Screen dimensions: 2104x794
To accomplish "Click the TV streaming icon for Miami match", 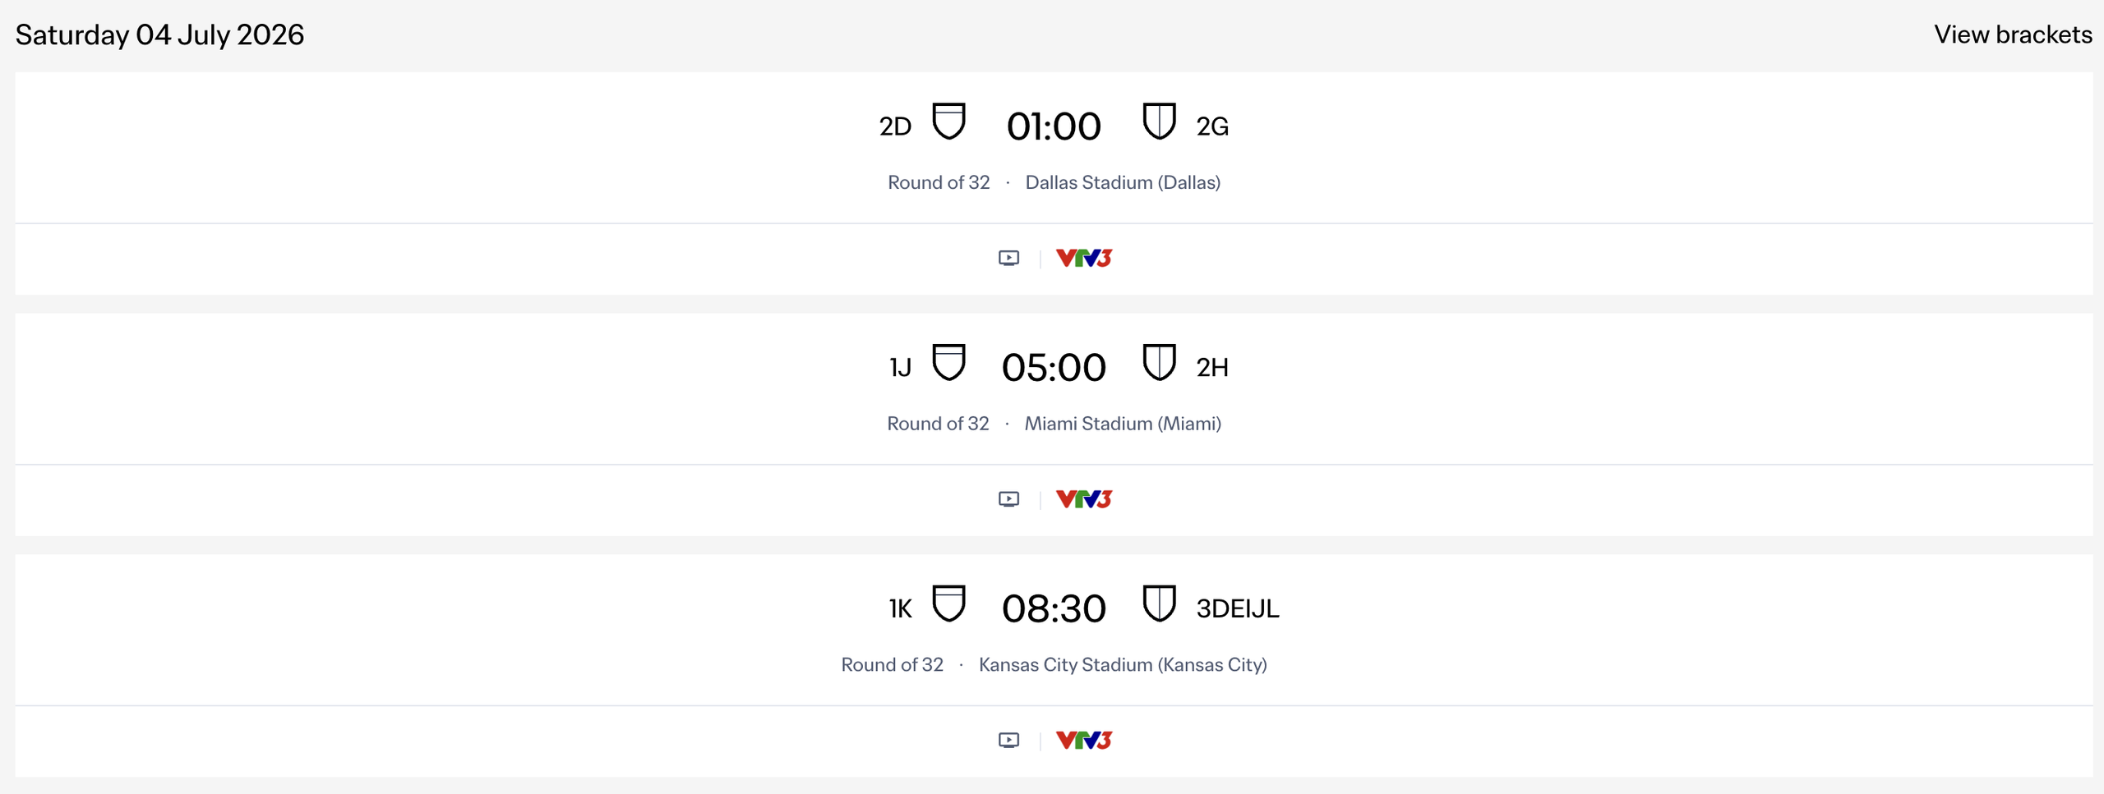I will (x=1008, y=498).
